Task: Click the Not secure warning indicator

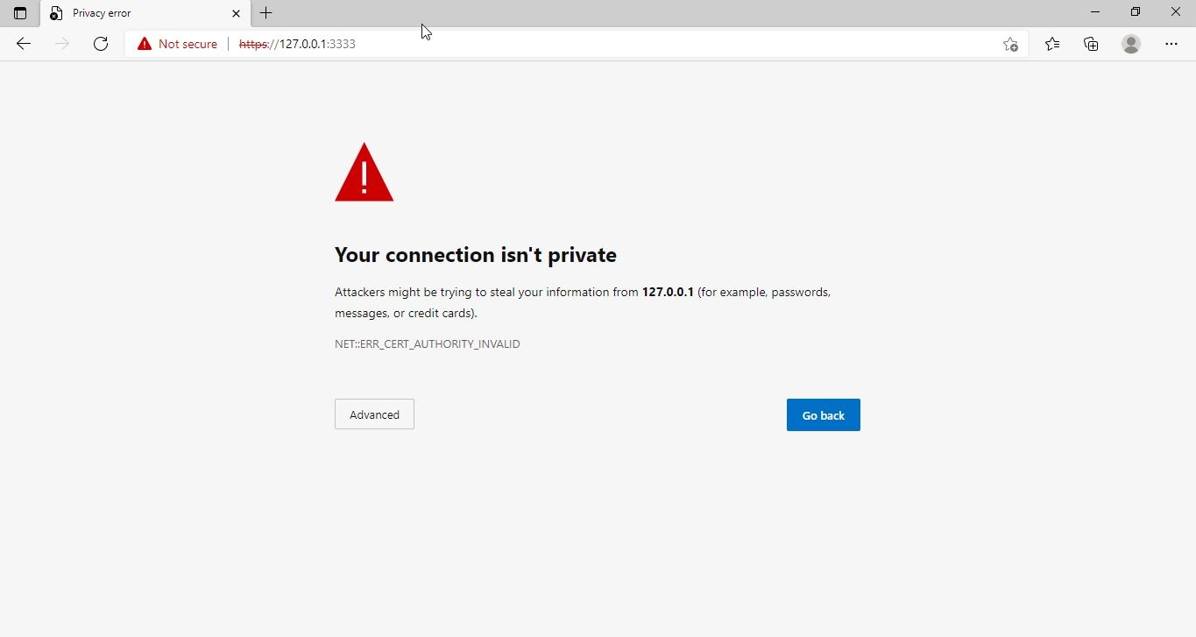Action: click(178, 44)
